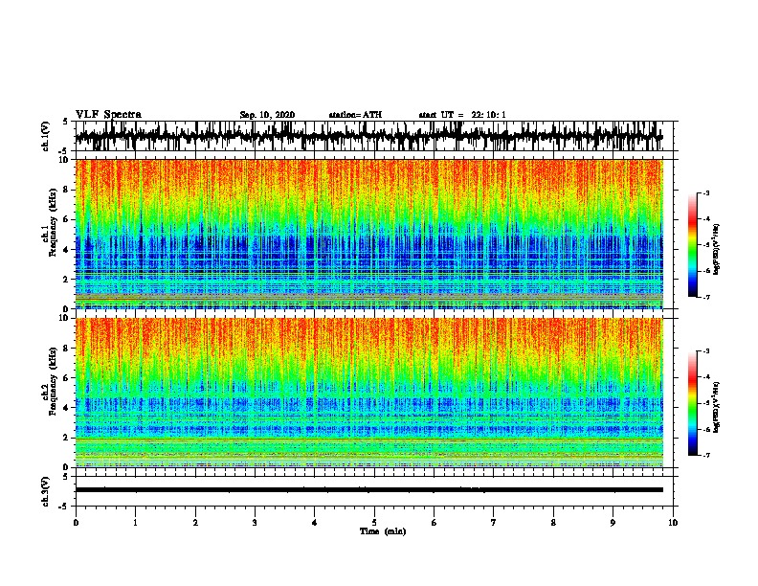The width and height of the screenshot is (758, 586).
Task: Click the "5" tick on the Time axis
Action: click(x=374, y=522)
